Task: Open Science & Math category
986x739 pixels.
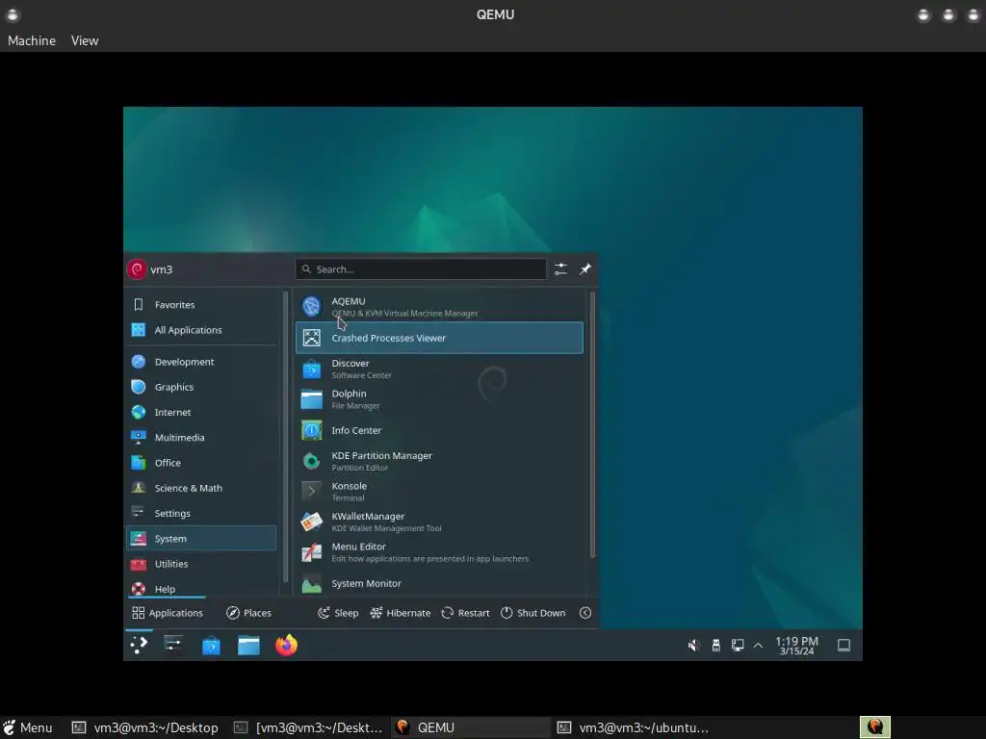Action: pos(201,488)
